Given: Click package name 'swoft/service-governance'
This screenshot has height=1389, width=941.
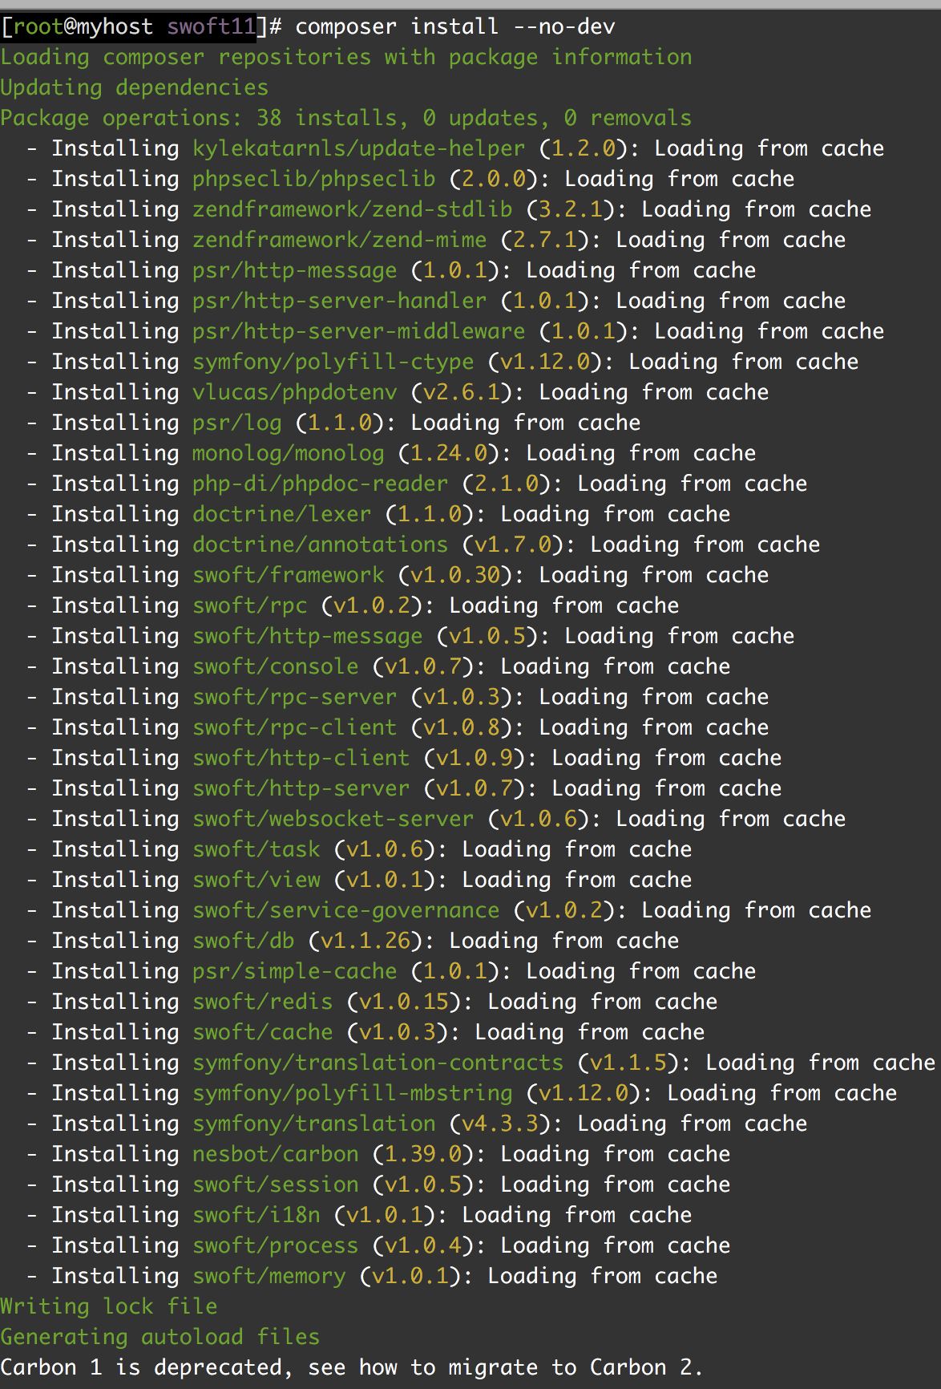Looking at the screenshot, I should [346, 911].
